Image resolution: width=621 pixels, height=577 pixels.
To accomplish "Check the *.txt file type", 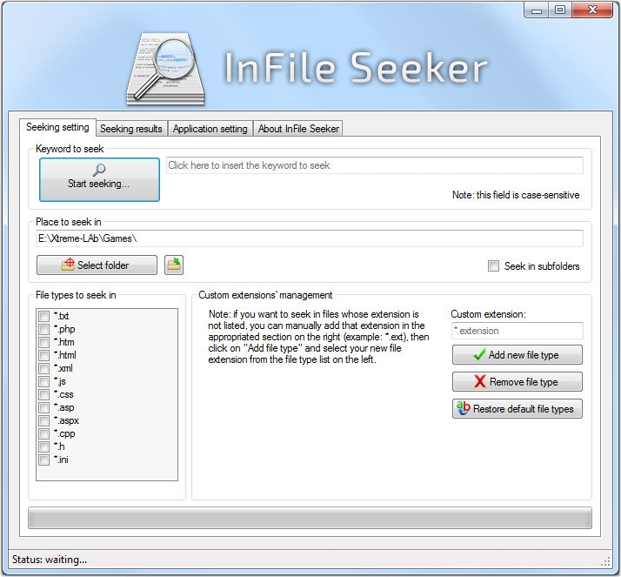I will point(43,316).
